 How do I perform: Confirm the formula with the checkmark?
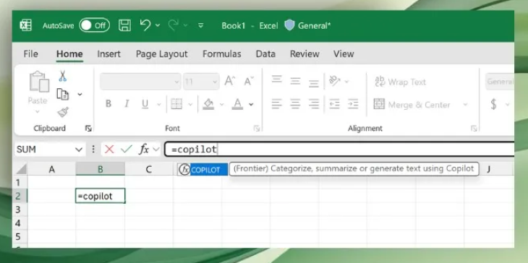tap(127, 150)
